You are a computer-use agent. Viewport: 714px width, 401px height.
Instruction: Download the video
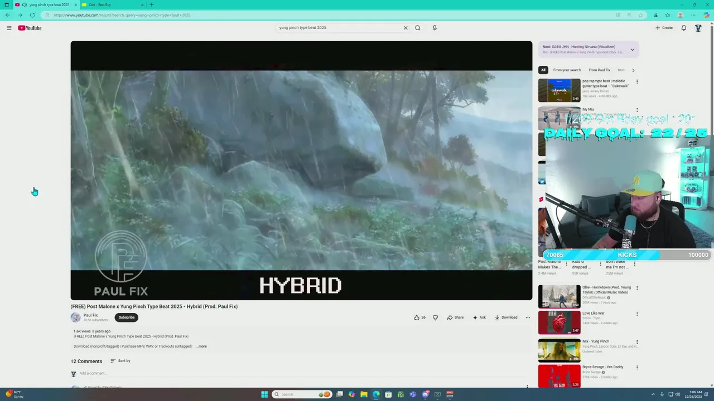[506, 317]
